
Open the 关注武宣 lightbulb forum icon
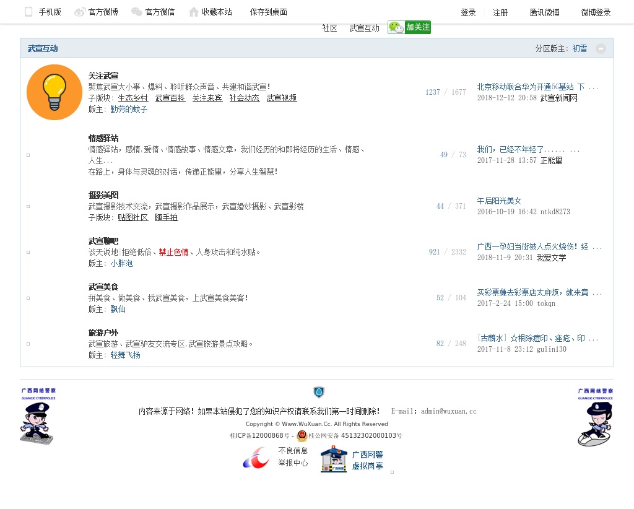click(x=54, y=92)
